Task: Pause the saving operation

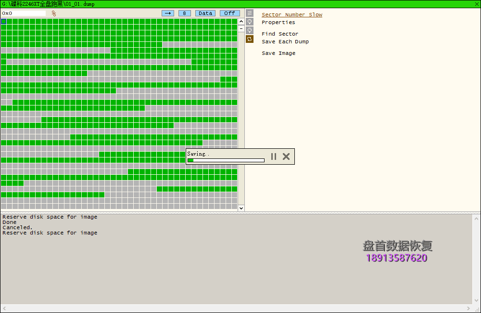Action: (274, 156)
